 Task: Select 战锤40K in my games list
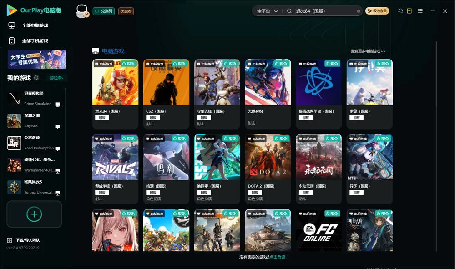coord(34,165)
